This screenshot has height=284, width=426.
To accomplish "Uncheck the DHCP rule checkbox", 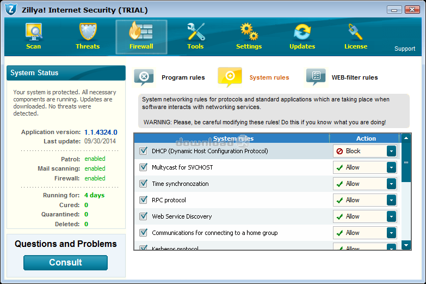I will pos(143,151).
